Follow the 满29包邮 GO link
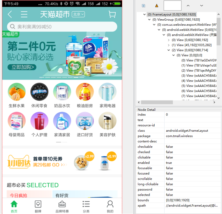 coord(50,165)
